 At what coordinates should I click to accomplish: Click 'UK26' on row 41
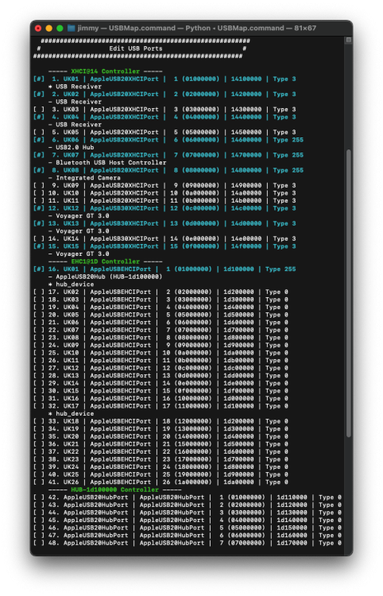pos(71,482)
